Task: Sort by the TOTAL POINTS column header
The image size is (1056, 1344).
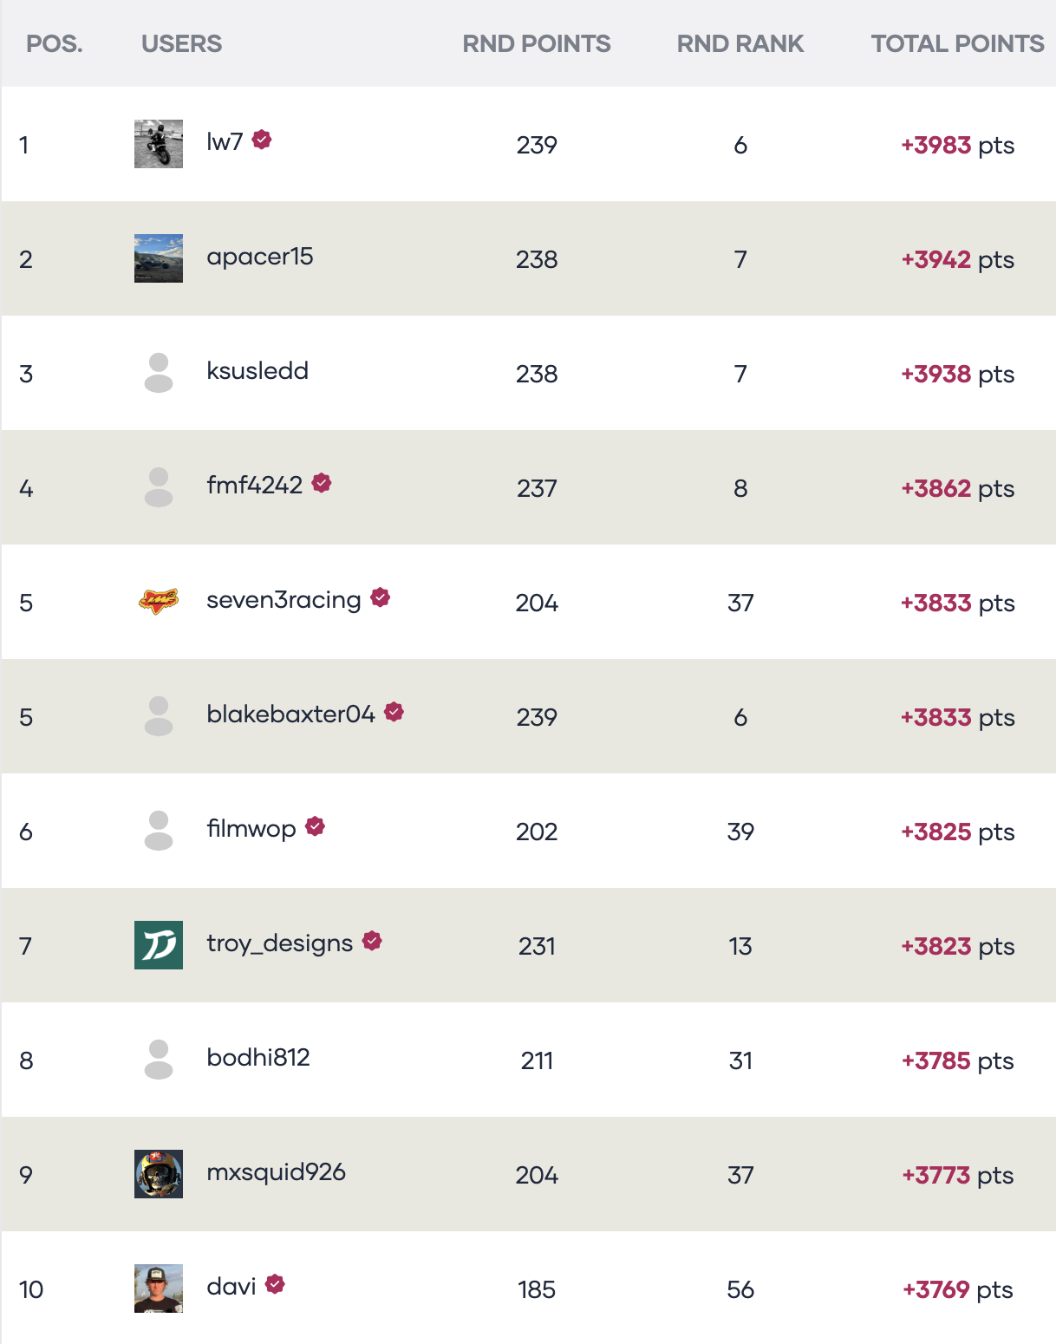Action: coord(957,43)
